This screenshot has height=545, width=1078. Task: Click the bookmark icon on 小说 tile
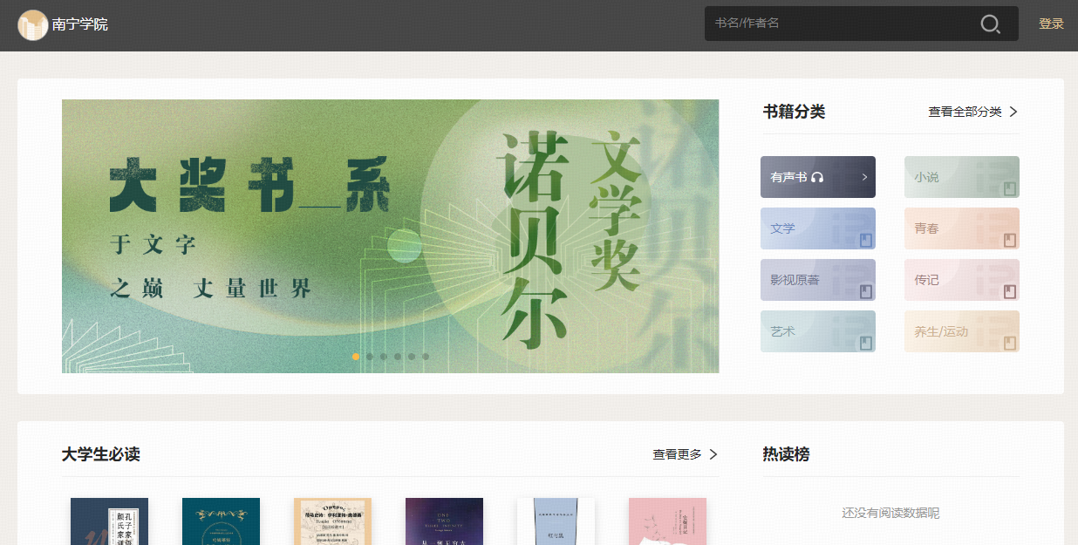pyautogui.click(x=1010, y=188)
